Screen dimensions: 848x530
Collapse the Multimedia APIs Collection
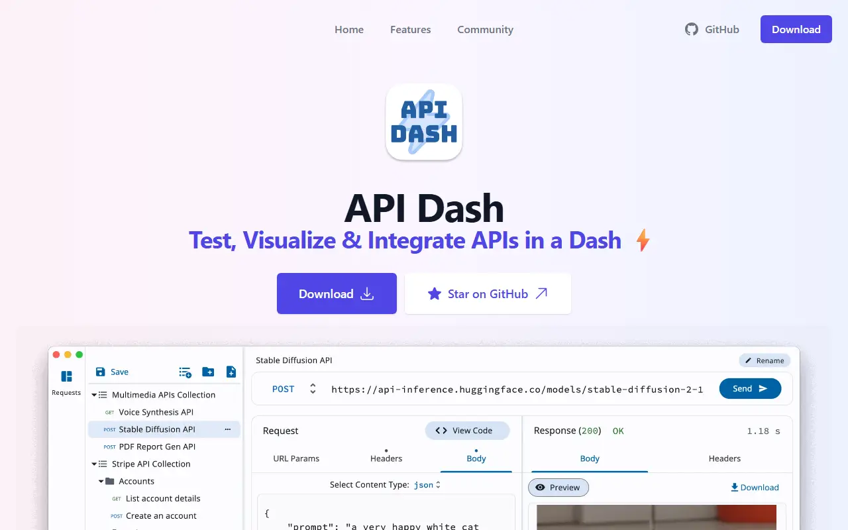pyautogui.click(x=95, y=395)
